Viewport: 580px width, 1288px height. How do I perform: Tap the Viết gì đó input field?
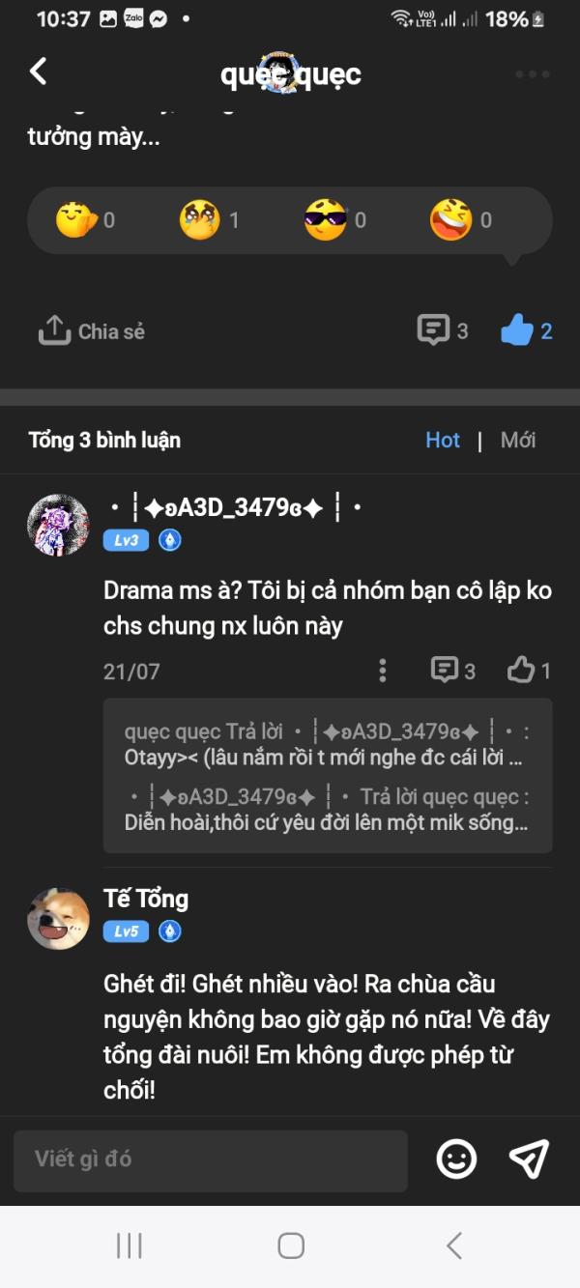pos(211,1159)
